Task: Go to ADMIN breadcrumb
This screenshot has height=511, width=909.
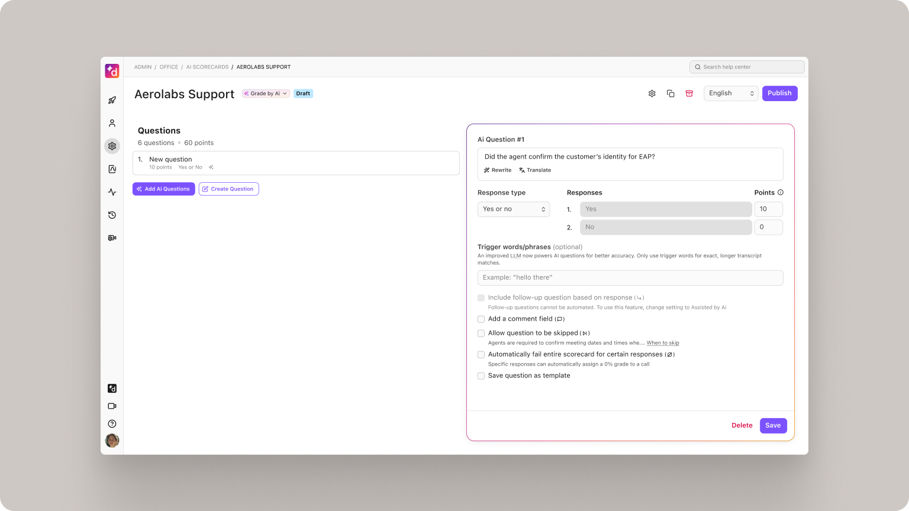Action: click(x=143, y=67)
